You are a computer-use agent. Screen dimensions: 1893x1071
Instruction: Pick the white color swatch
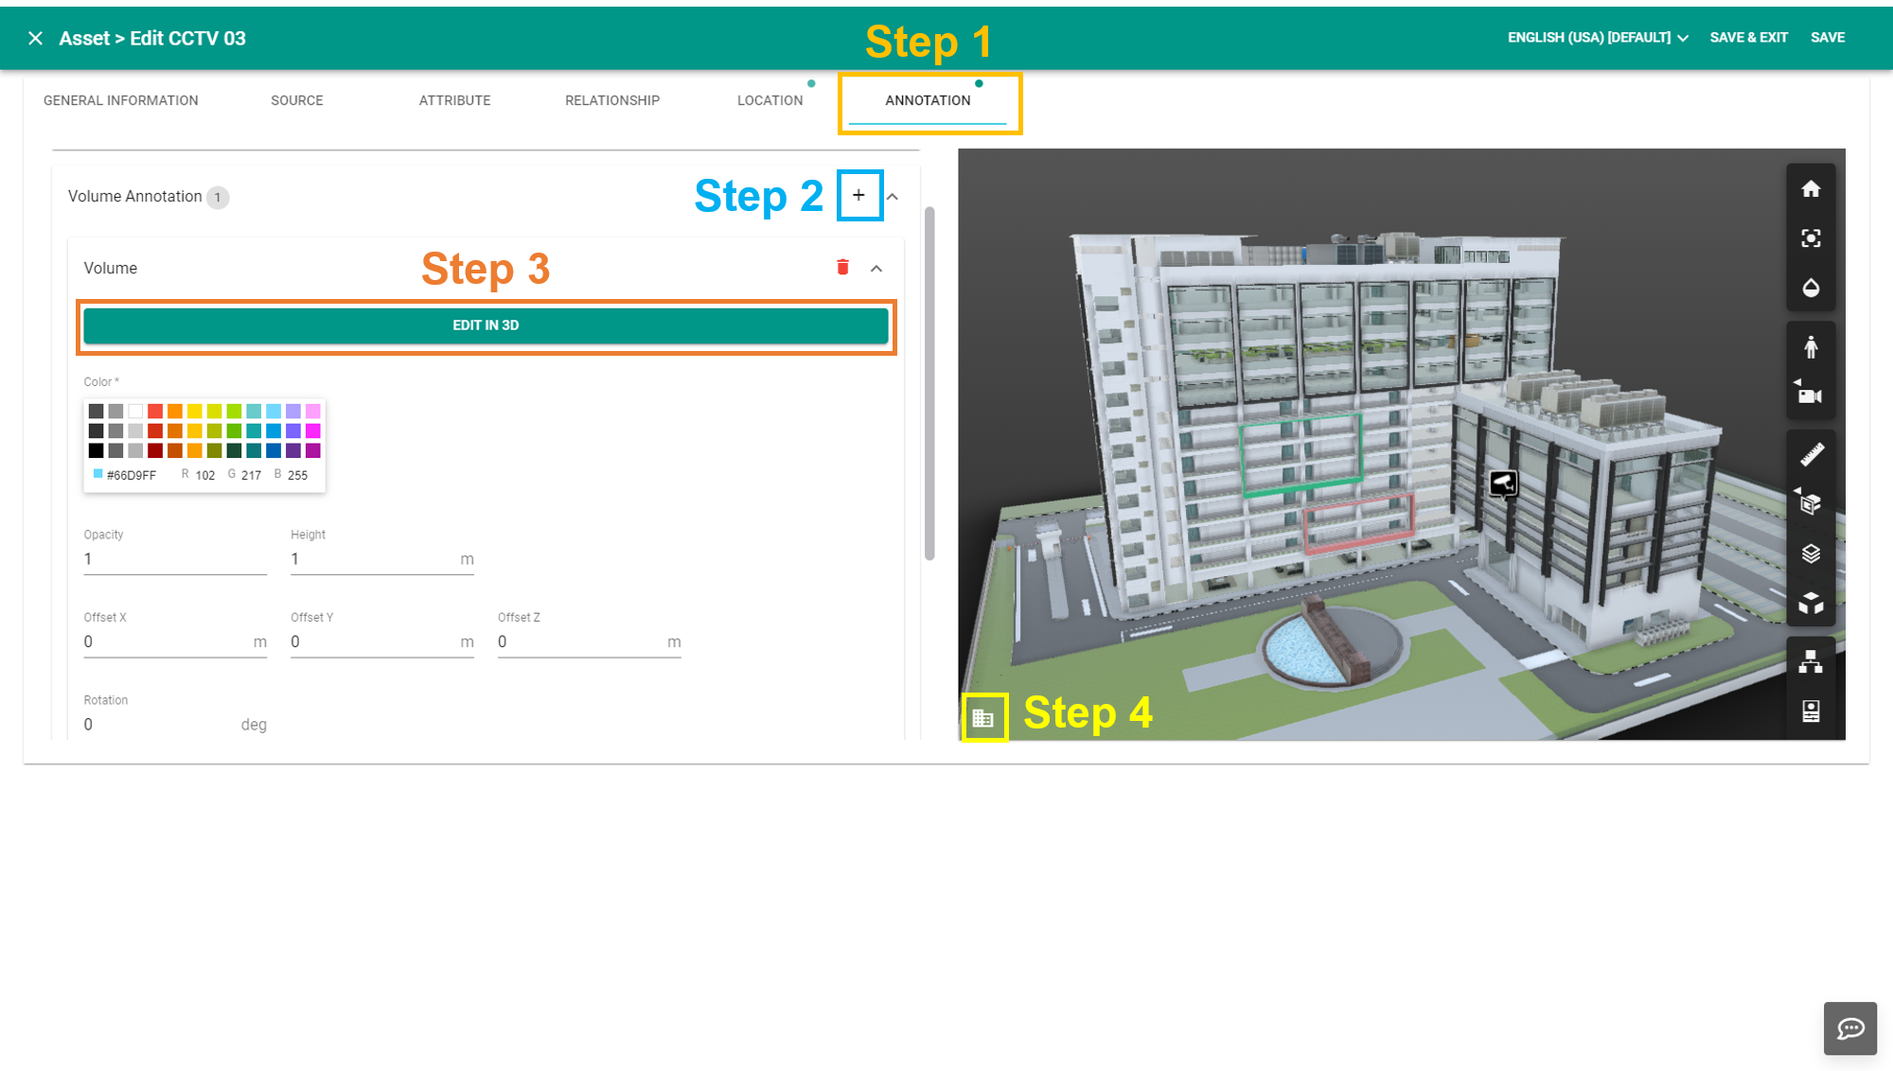point(135,411)
